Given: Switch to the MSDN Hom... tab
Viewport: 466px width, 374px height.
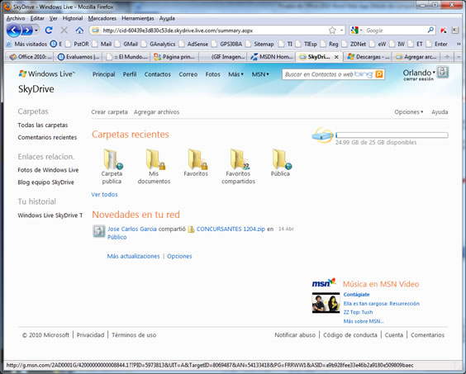Looking at the screenshot, I should 271,56.
